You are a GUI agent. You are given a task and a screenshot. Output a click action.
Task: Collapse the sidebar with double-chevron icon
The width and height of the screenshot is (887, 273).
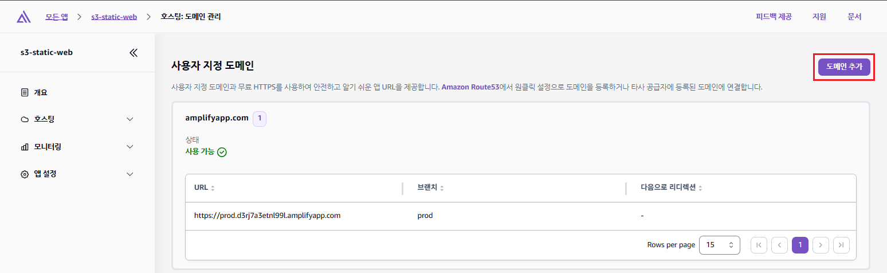134,53
